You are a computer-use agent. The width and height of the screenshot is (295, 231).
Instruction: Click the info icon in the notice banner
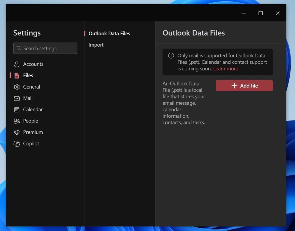[171, 56]
